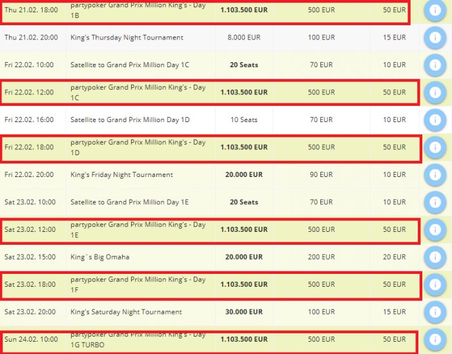
Task: Select 1.103.500 EUR prize for Day 1C
Action: [x=244, y=92]
